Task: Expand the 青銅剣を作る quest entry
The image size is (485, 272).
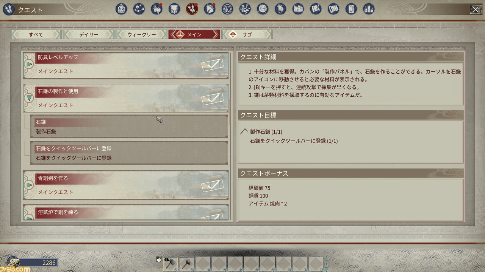Action: (29, 185)
